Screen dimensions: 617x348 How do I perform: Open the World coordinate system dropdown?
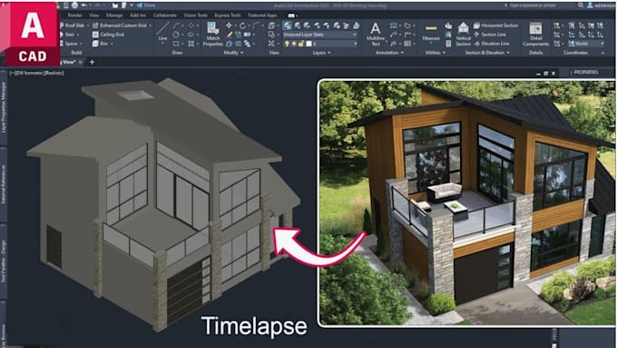coord(585,44)
